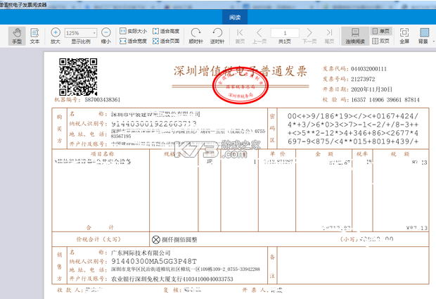The height and width of the screenshot is (299, 436).
Task: Click invoice number 21273972
Action: tap(363, 79)
